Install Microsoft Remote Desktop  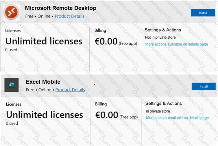203,13
